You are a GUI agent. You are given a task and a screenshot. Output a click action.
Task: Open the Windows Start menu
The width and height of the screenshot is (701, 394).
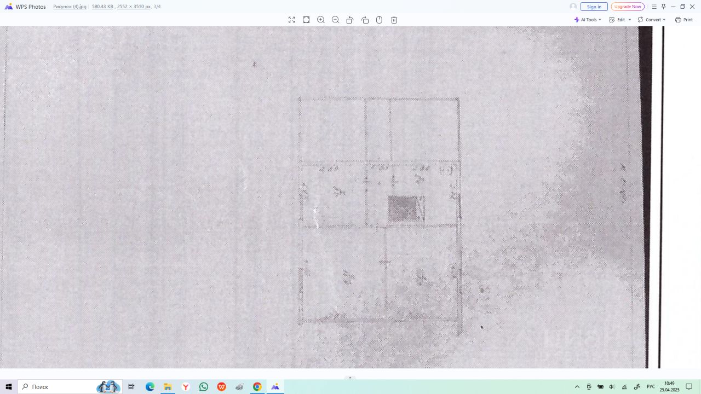click(x=9, y=387)
